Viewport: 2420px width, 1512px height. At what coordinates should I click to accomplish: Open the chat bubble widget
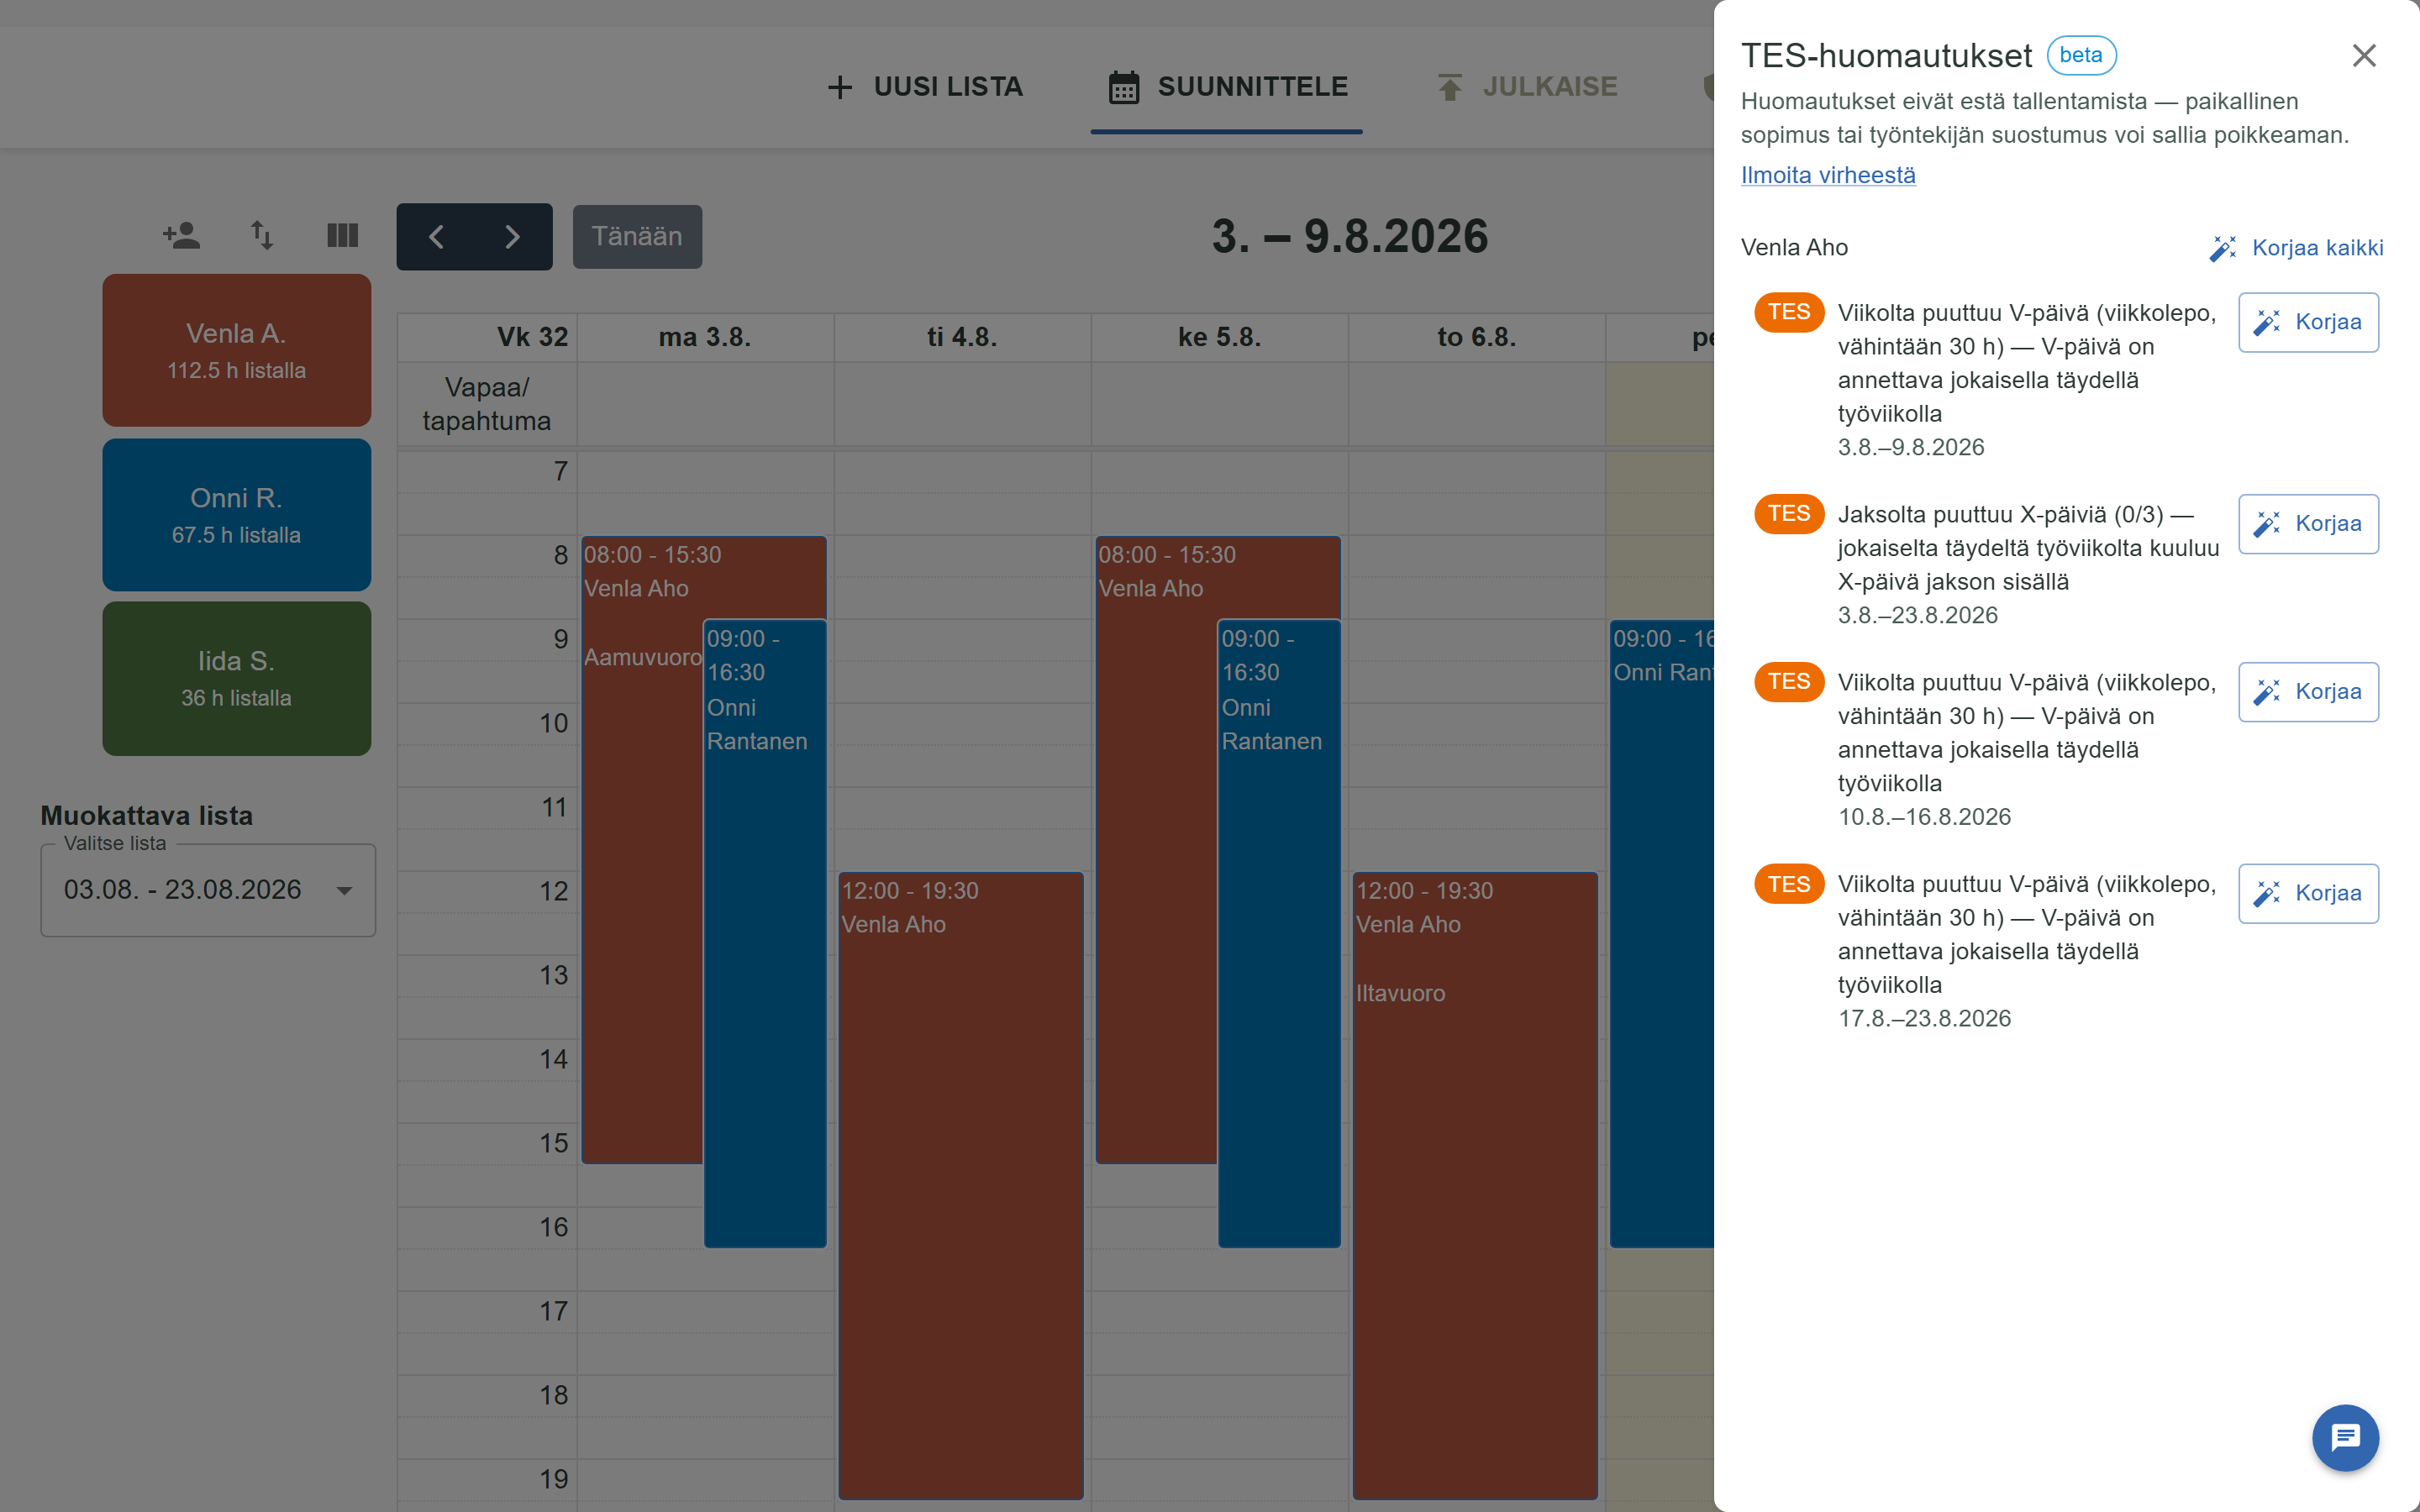[2345, 1438]
